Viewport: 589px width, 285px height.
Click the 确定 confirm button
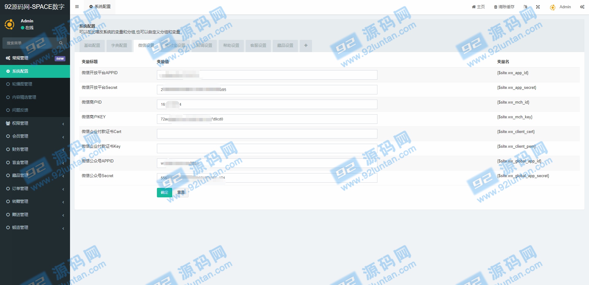coord(165,192)
